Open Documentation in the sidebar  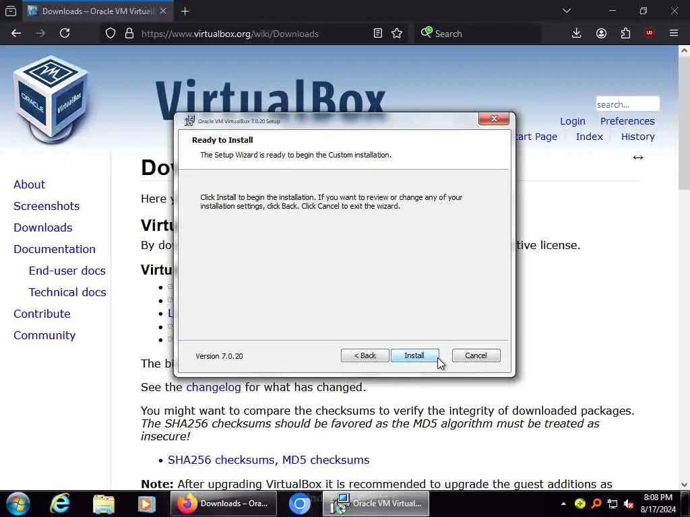54,249
